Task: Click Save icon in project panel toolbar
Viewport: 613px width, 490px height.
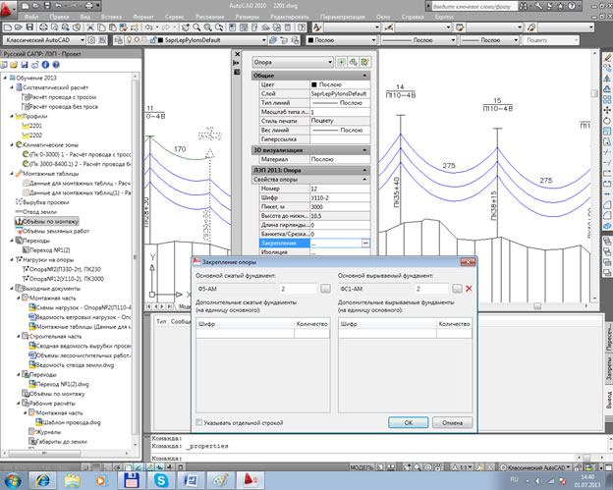Action: pyautogui.click(x=25, y=65)
